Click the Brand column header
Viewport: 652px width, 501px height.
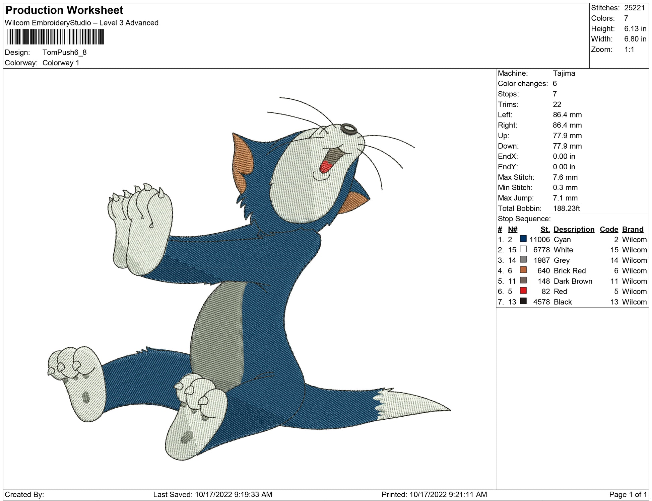[633, 229]
